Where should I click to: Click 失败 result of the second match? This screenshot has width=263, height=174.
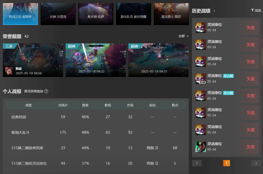[x=251, y=45]
